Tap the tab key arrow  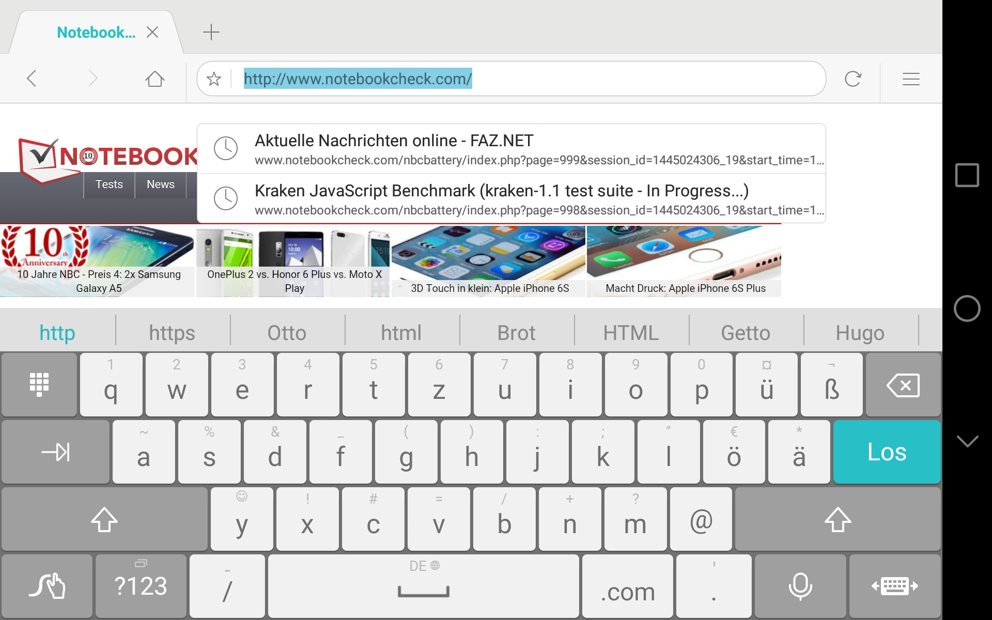(56, 452)
